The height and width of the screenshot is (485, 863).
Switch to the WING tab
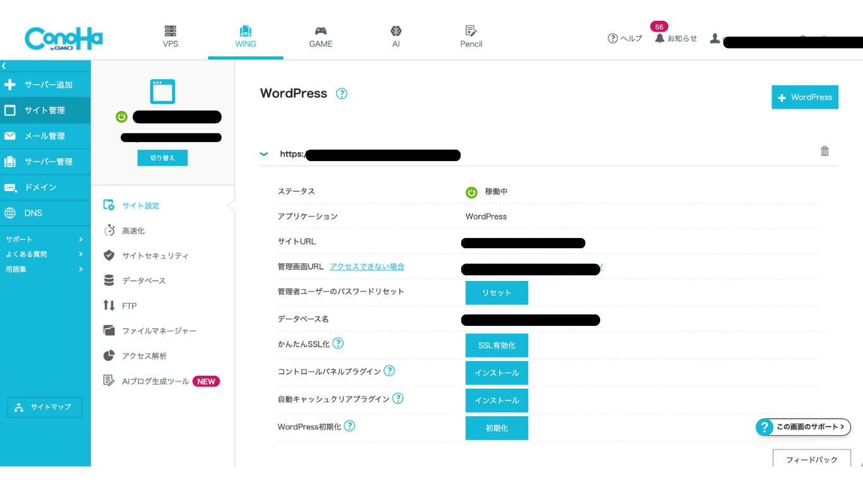246,37
